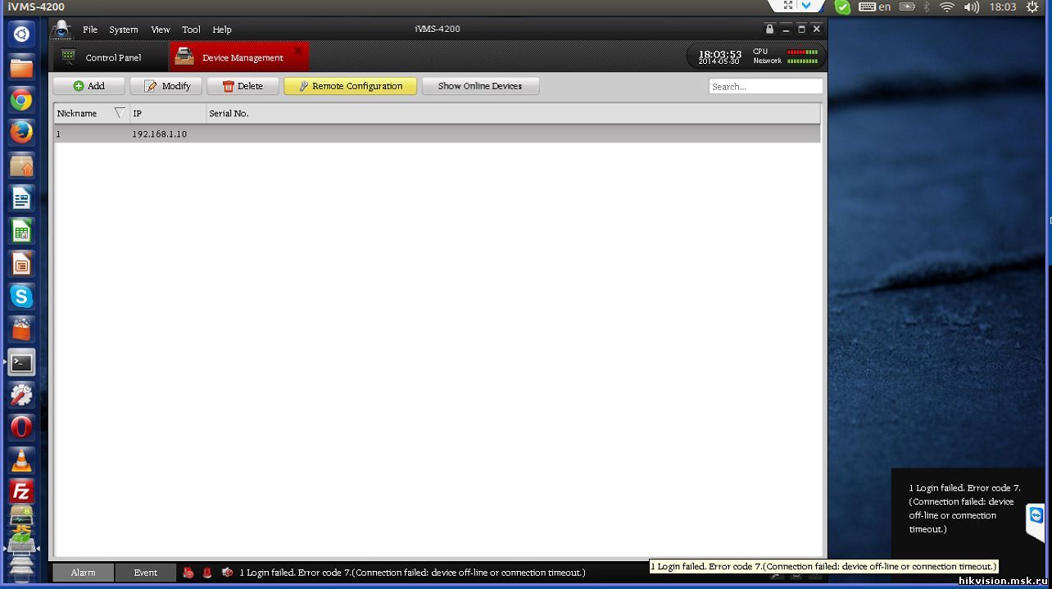The height and width of the screenshot is (589, 1052).
Task: Open the Files manager from the launcher
Action: 21,67
